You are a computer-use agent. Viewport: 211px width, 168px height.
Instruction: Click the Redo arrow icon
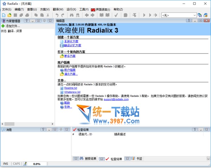tap(63, 15)
